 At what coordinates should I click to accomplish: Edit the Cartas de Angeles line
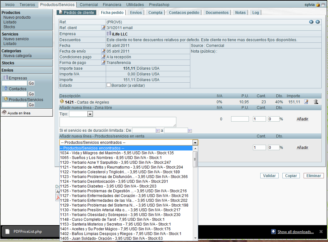coord(306,102)
